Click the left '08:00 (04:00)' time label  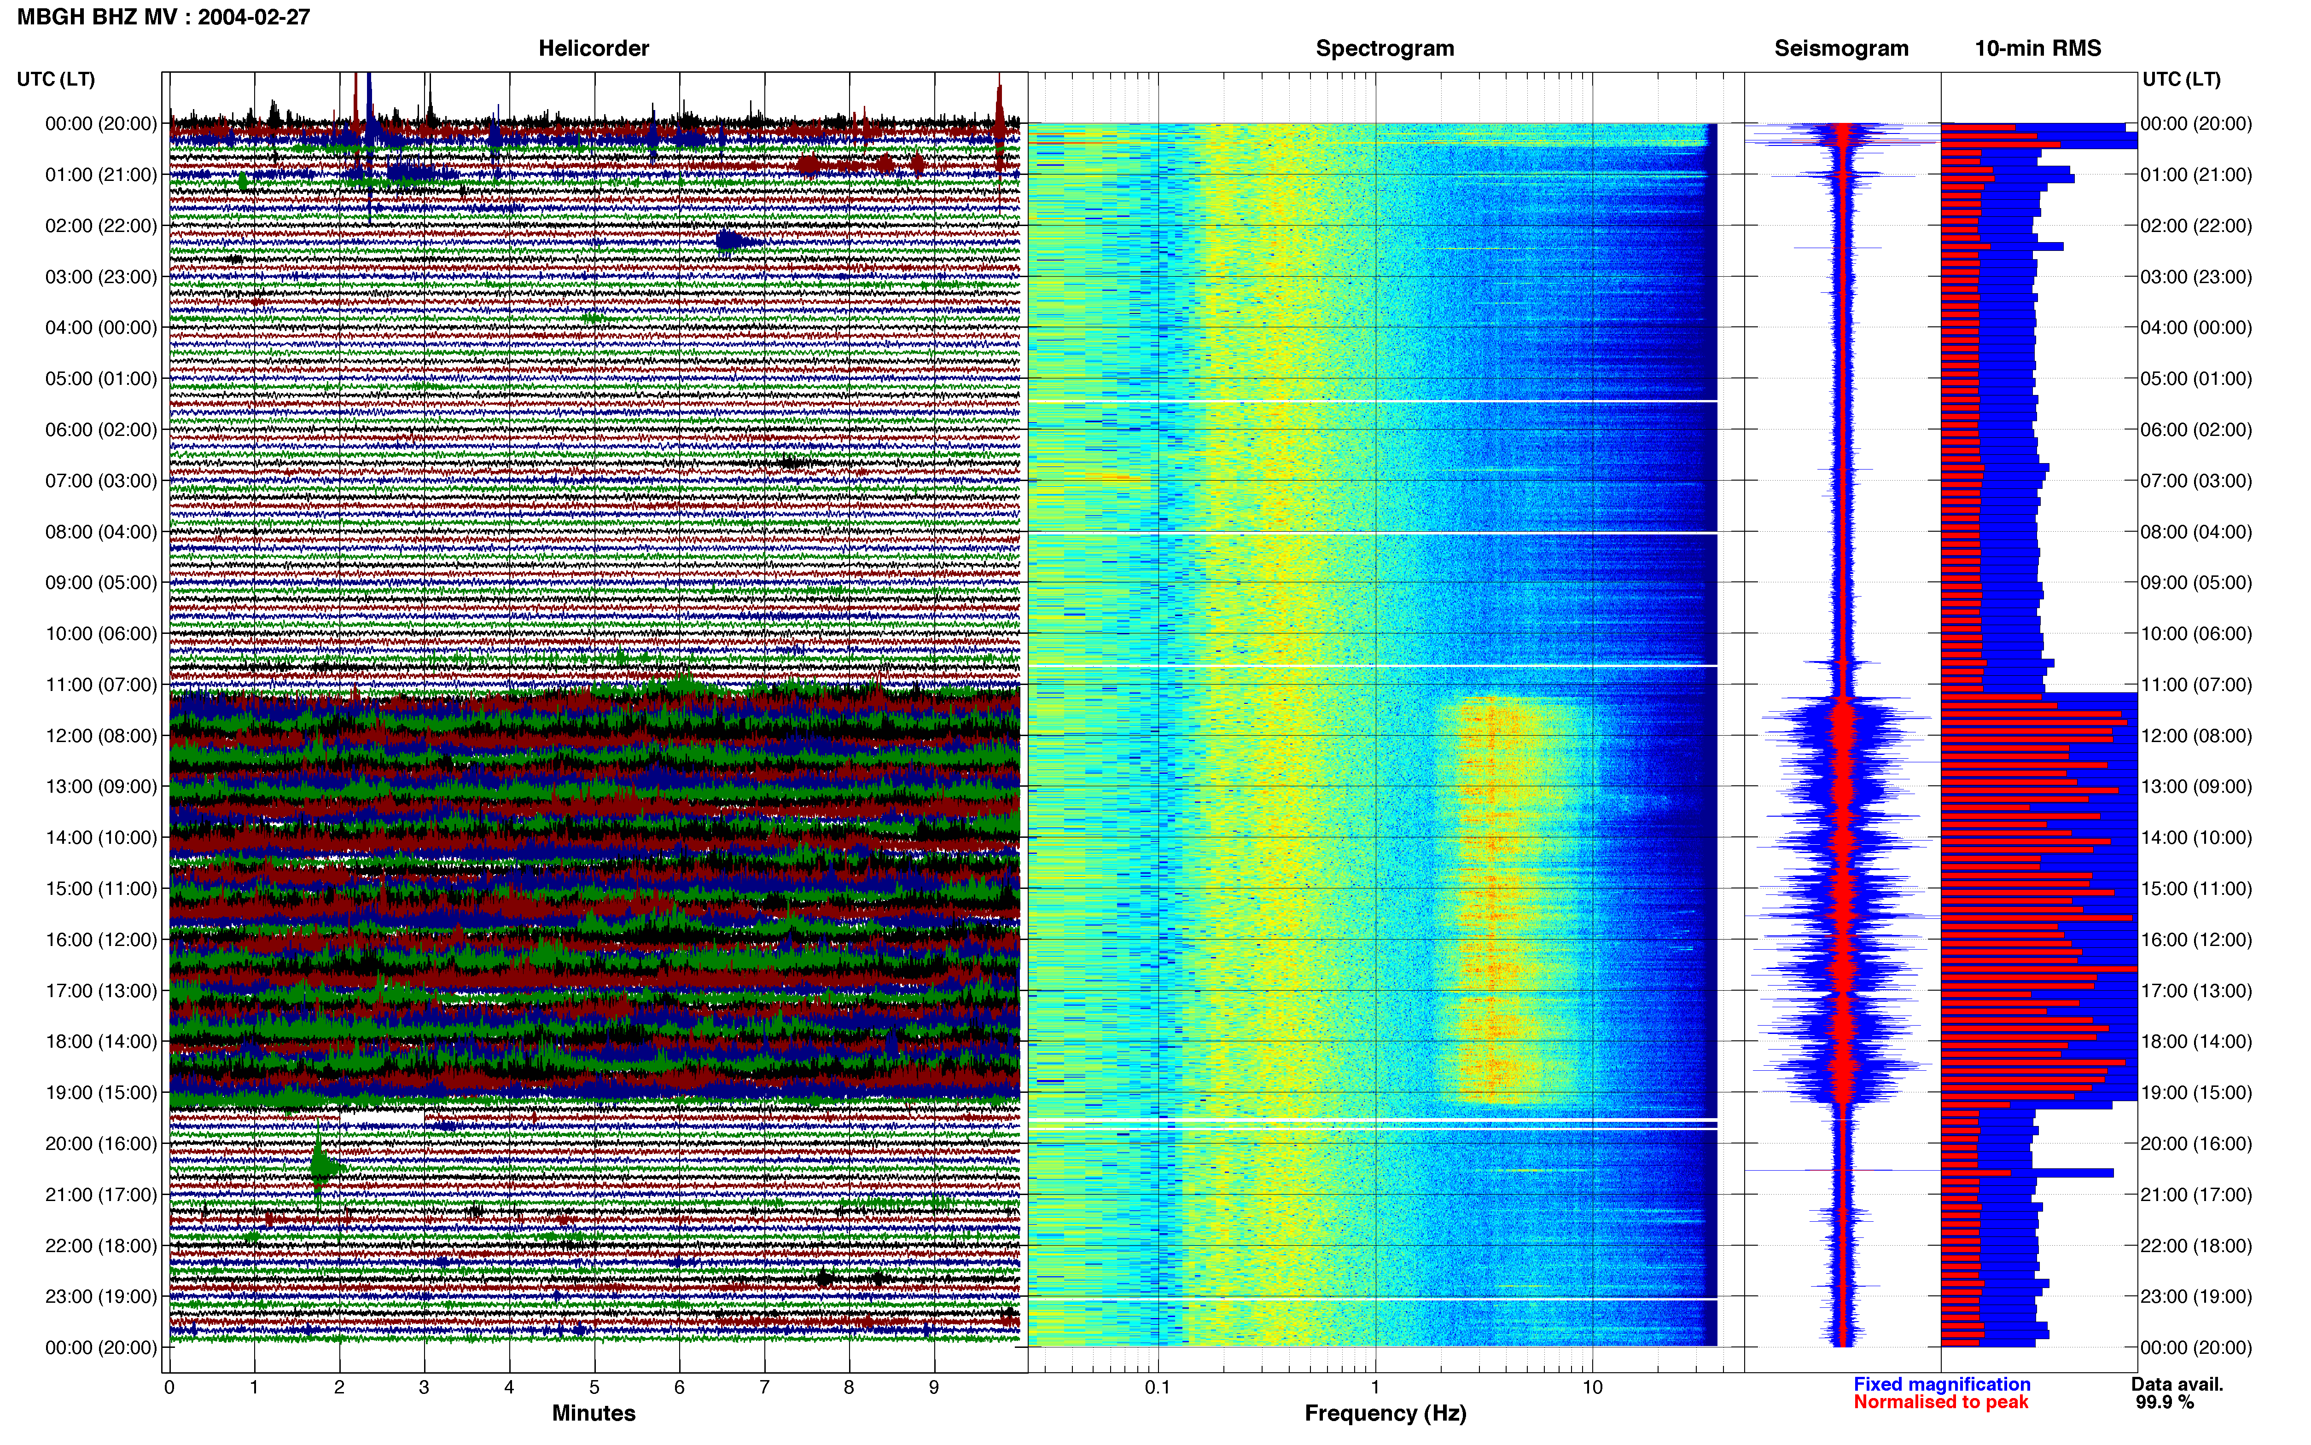tap(101, 531)
